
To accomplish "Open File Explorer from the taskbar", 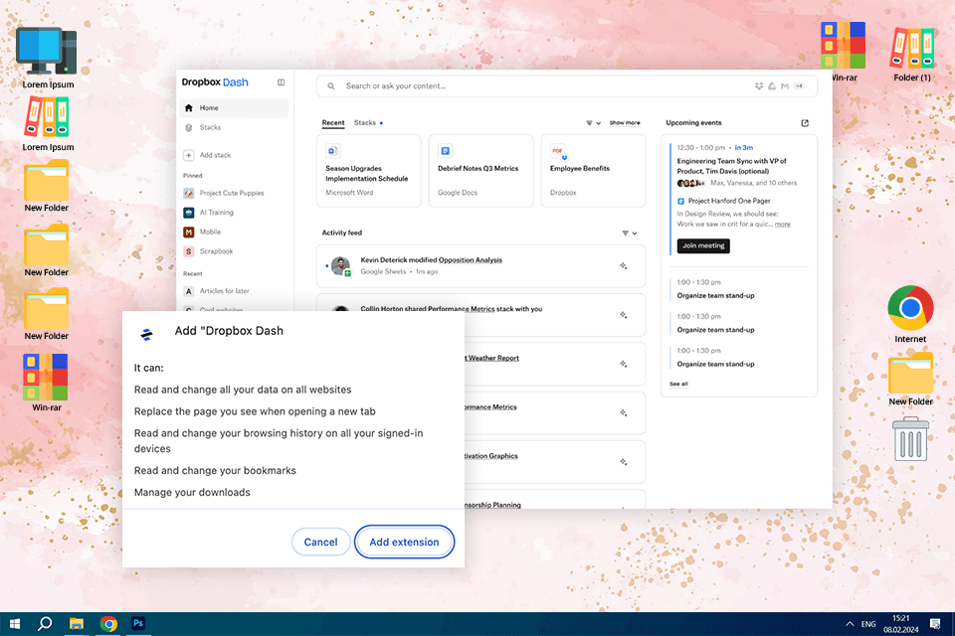I will pos(77,624).
